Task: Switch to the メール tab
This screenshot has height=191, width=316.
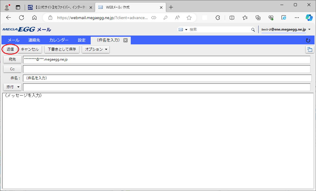Action: pyautogui.click(x=14, y=40)
